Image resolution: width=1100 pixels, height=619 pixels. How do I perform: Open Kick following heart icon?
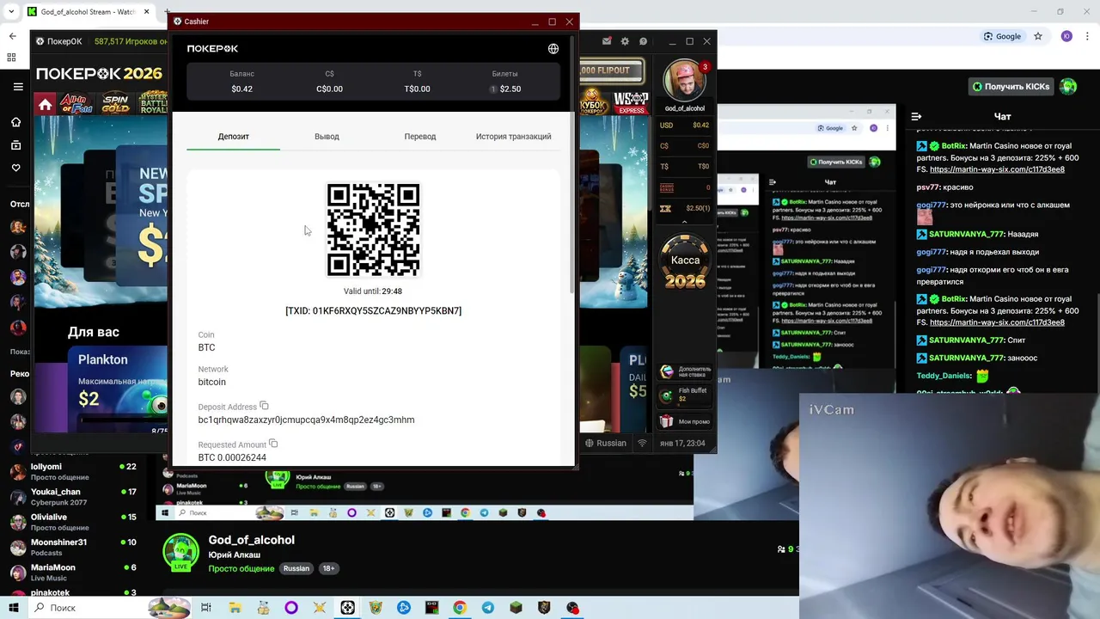(x=16, y=168)
